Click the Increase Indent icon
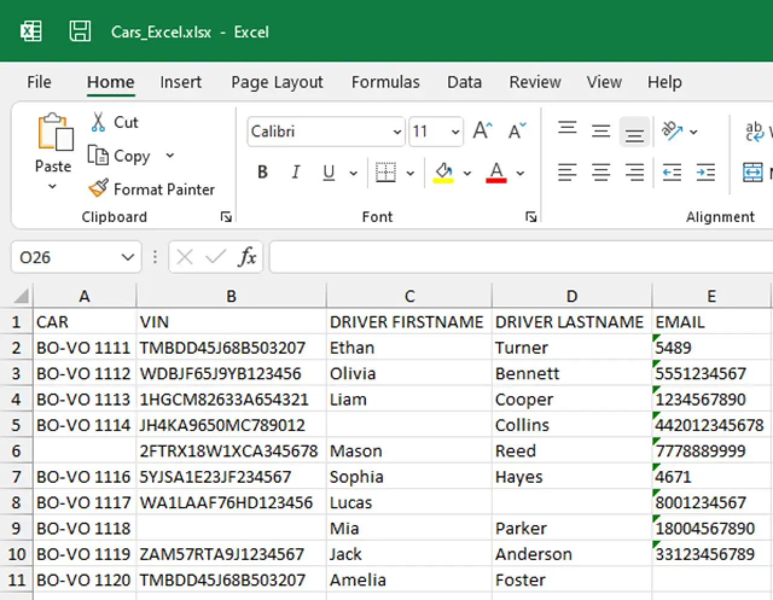This screenshot has height=600, width=773. tap(705, 173)
